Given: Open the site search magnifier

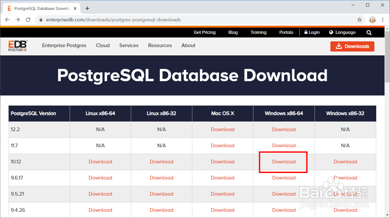Looking at the screenshot, I should click(x=369, y=32).
